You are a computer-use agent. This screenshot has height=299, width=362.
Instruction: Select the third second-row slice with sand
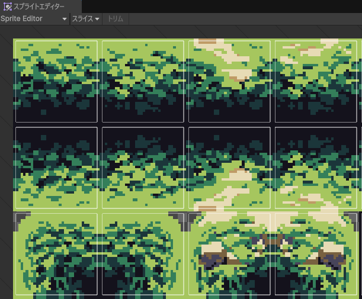click(x=229, y=168)
